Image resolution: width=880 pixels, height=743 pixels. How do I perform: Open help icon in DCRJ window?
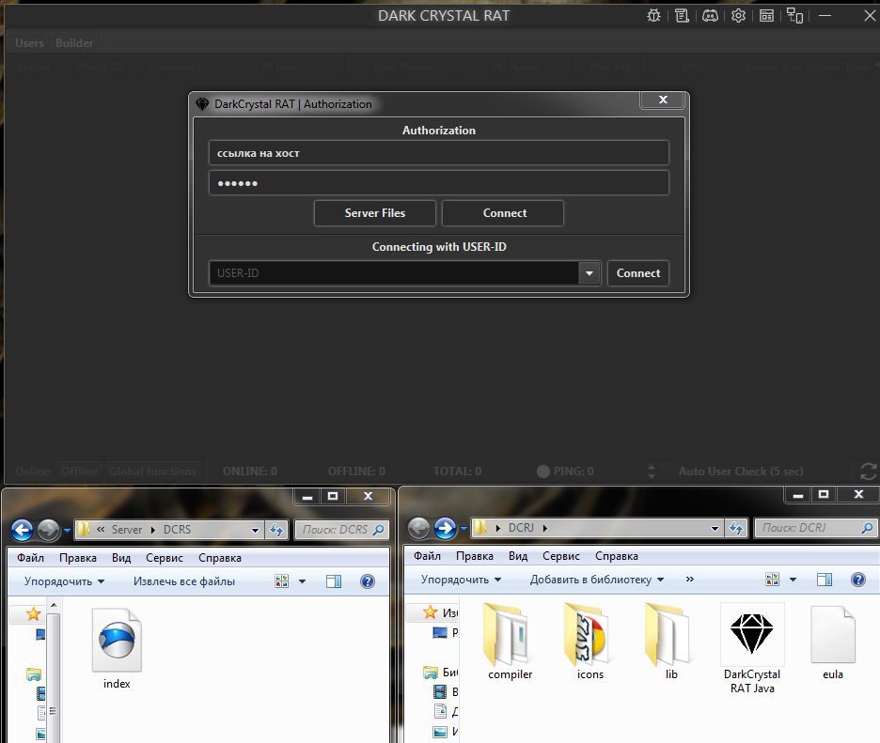(x=858, y=580)
